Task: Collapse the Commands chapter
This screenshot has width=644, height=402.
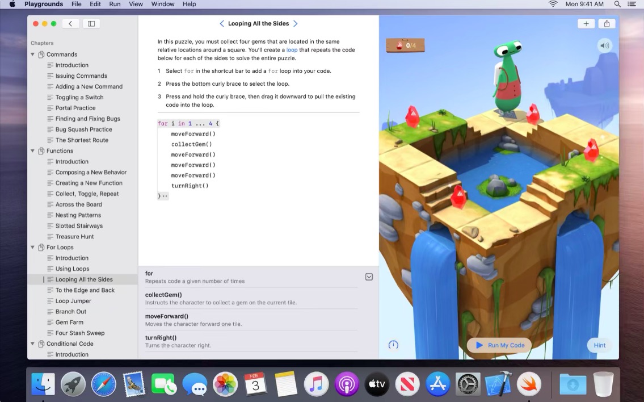Action: (32, 55)
